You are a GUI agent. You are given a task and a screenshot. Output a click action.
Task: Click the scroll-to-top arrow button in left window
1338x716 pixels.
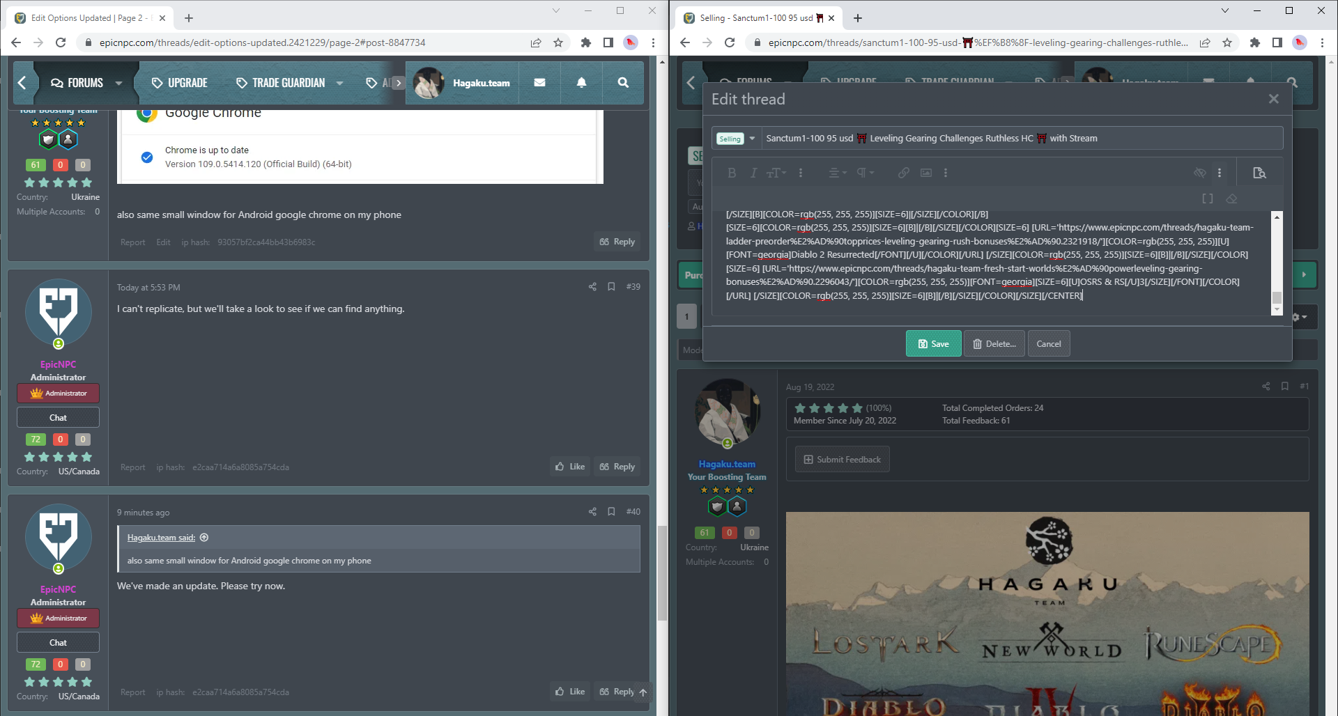coord(643,692)
